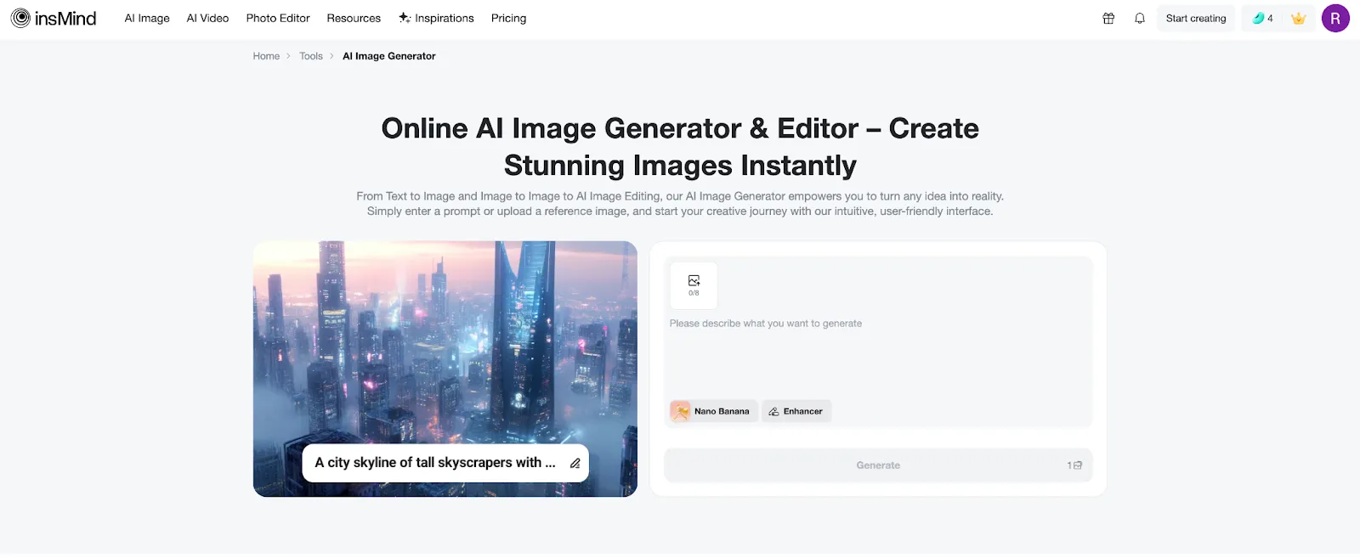This screenshot has width=1360, height=558.
Task: Click the credits balance showing 4
Action: pyautogui.click(x=1263, y=18)
